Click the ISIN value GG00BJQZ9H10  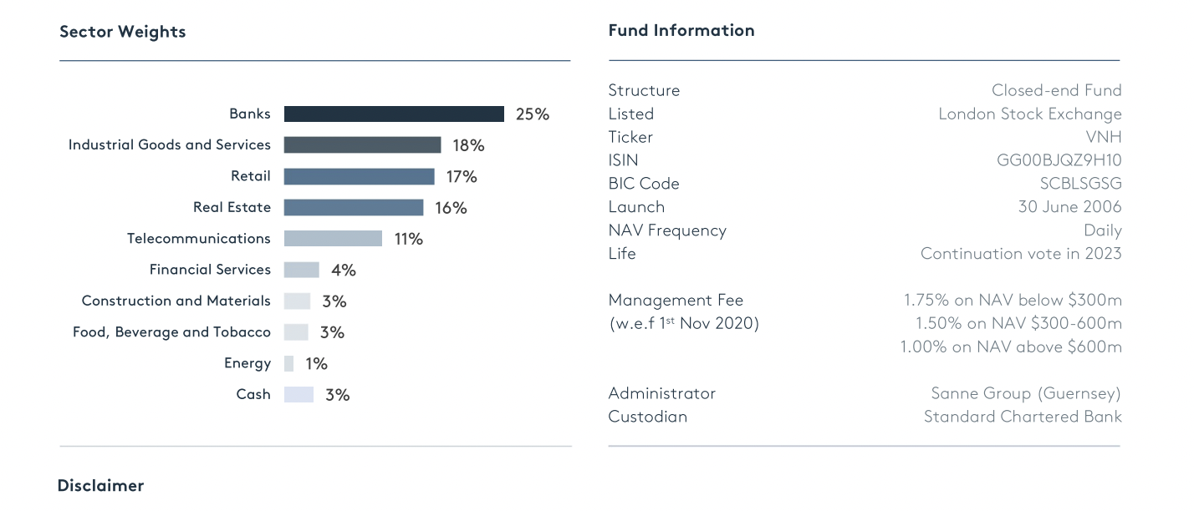1054,160
